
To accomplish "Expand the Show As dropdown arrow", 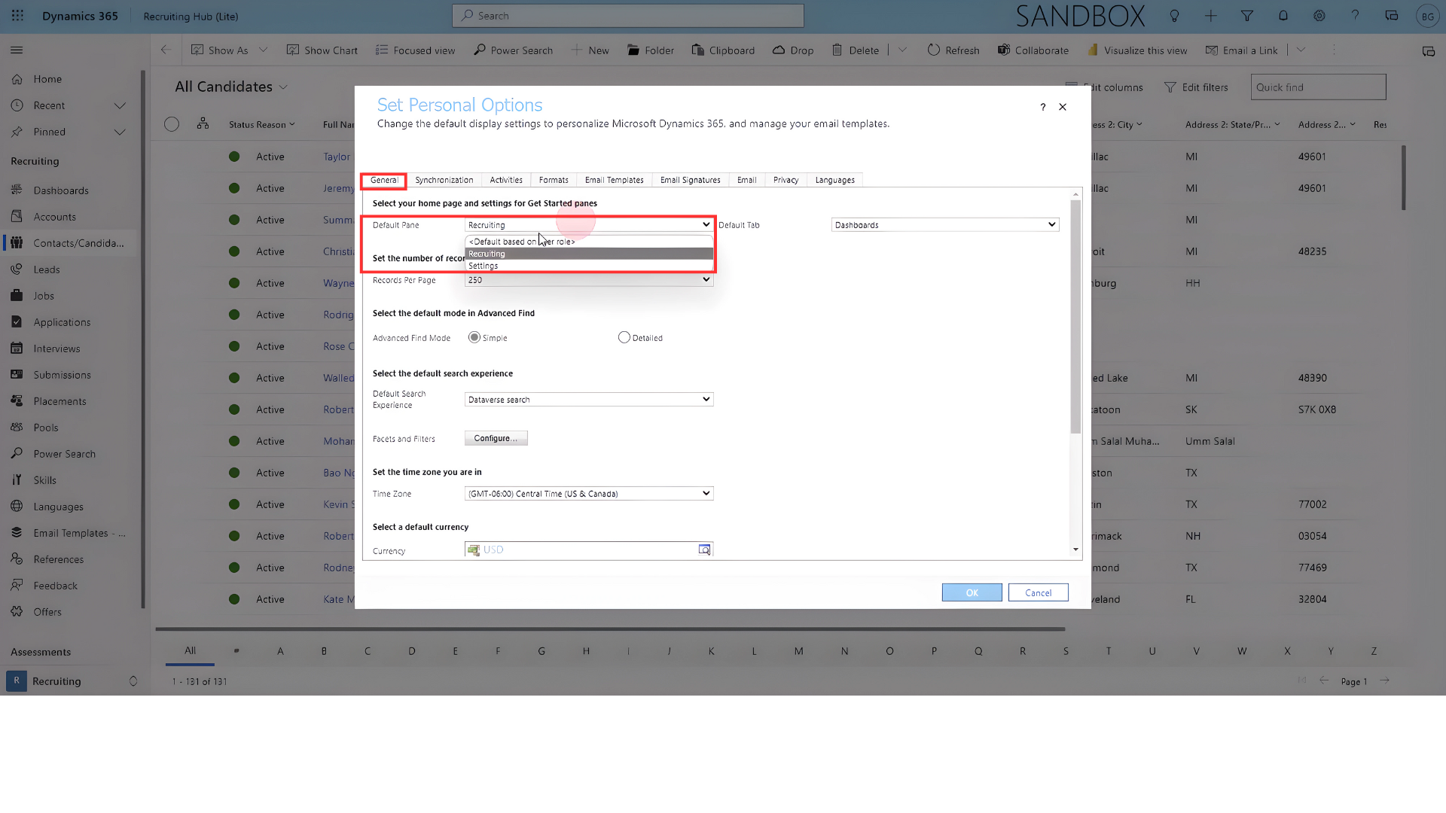I will click(x=263, y=50).
